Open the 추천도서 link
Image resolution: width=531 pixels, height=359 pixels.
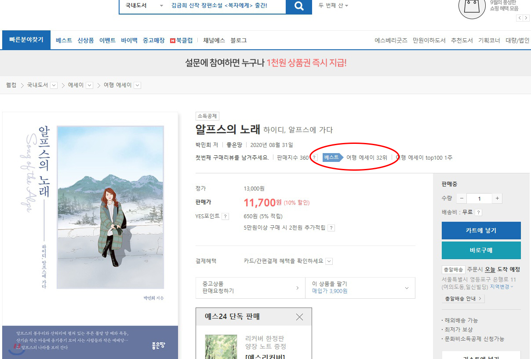click(462, 40)
